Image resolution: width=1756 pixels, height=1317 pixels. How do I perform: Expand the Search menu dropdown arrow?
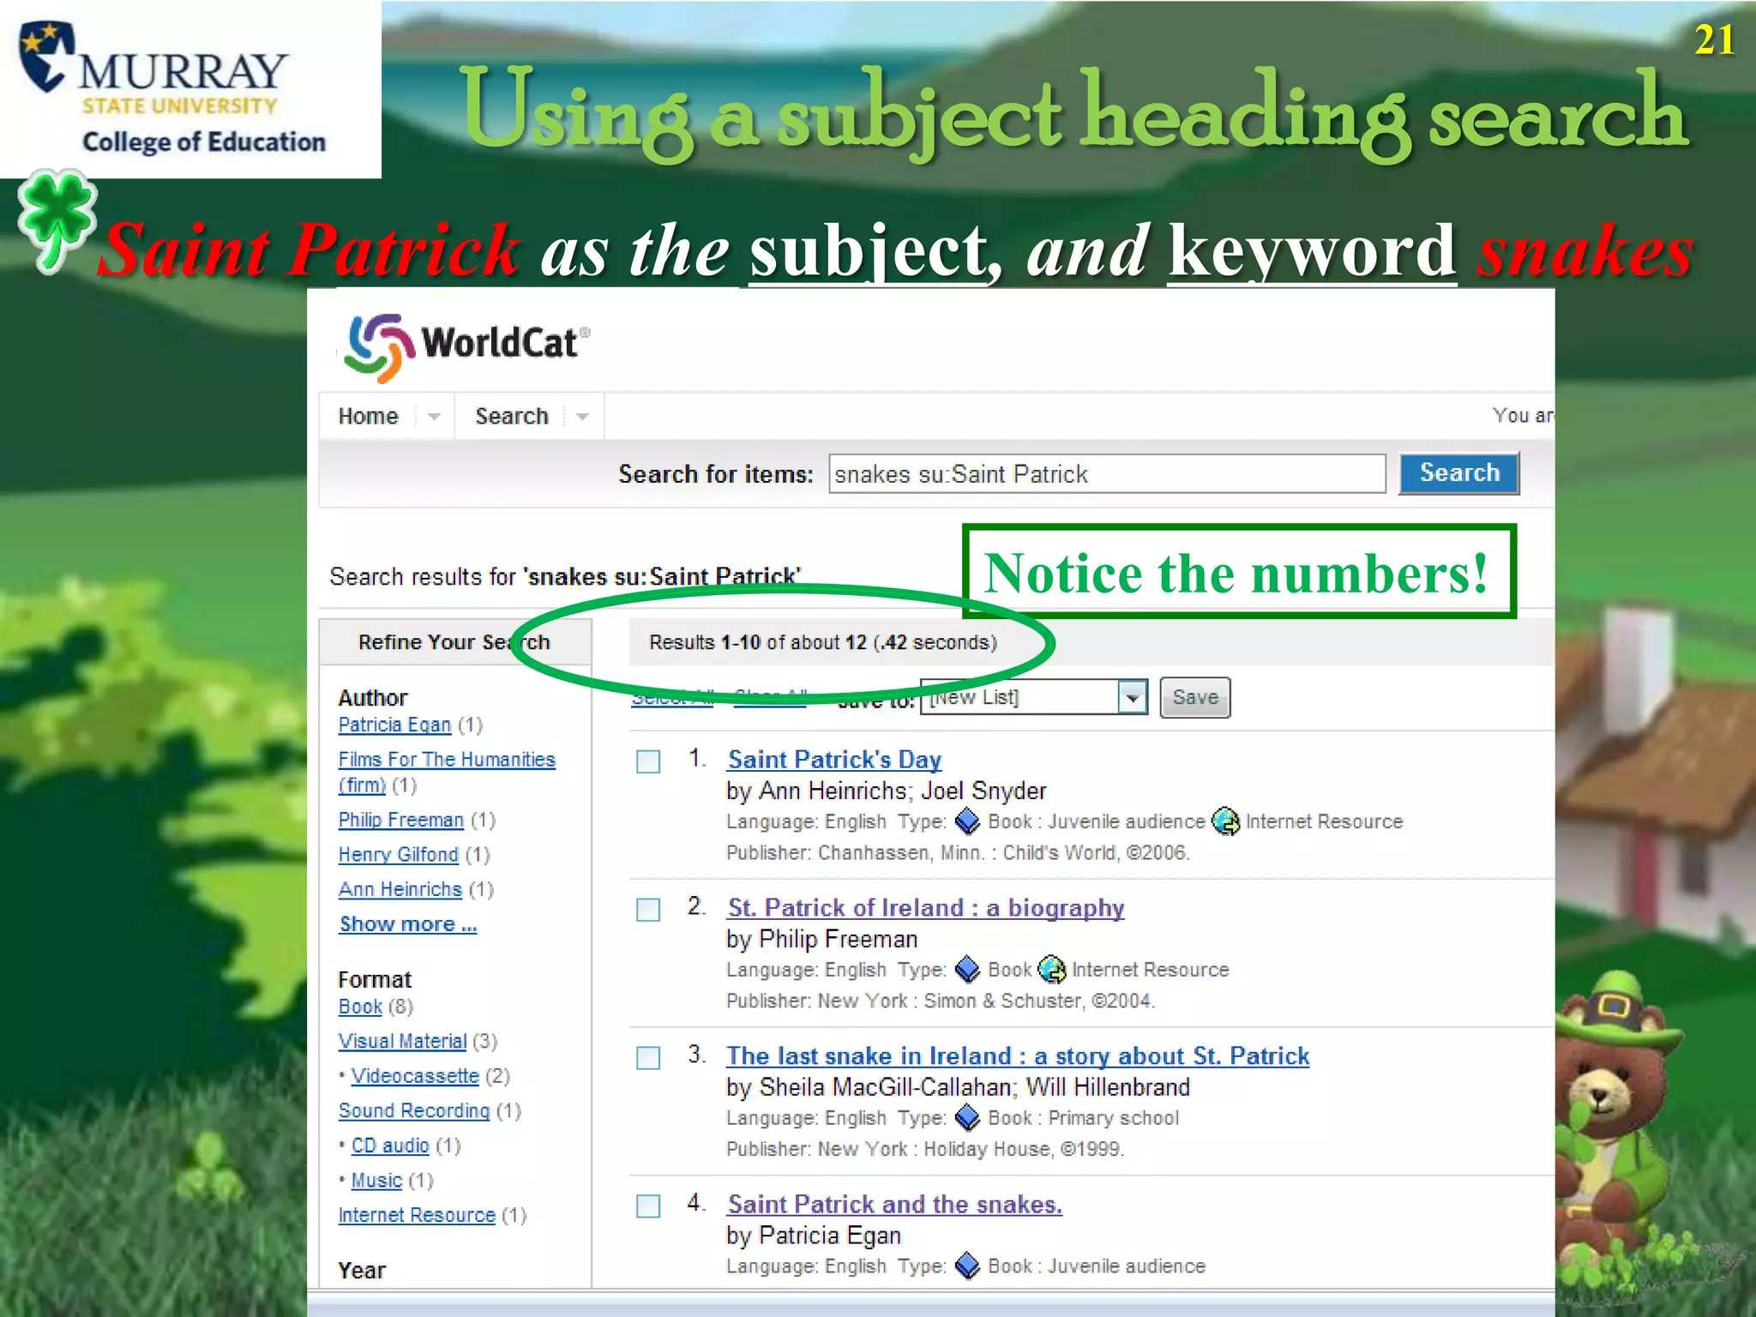[582, 417]
